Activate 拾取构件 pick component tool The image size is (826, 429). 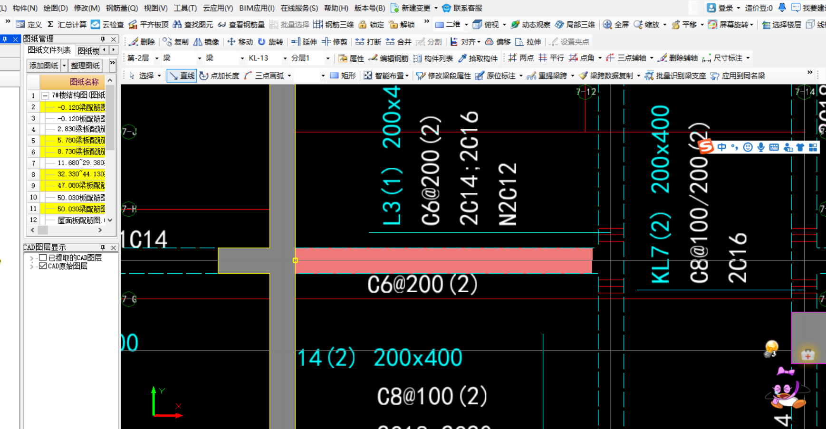point(478,58)
